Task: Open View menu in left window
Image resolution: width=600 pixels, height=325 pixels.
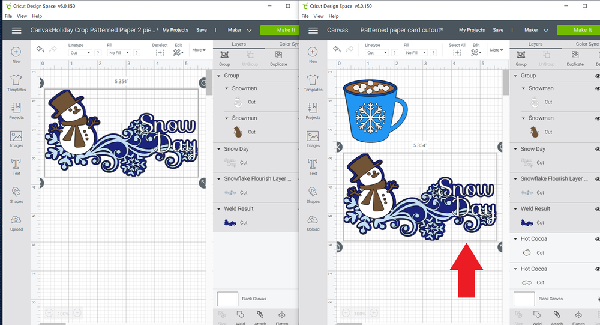Action: click(x=22, y=16)
